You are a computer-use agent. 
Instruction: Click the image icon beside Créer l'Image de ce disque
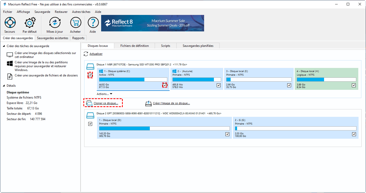[148, 103]
